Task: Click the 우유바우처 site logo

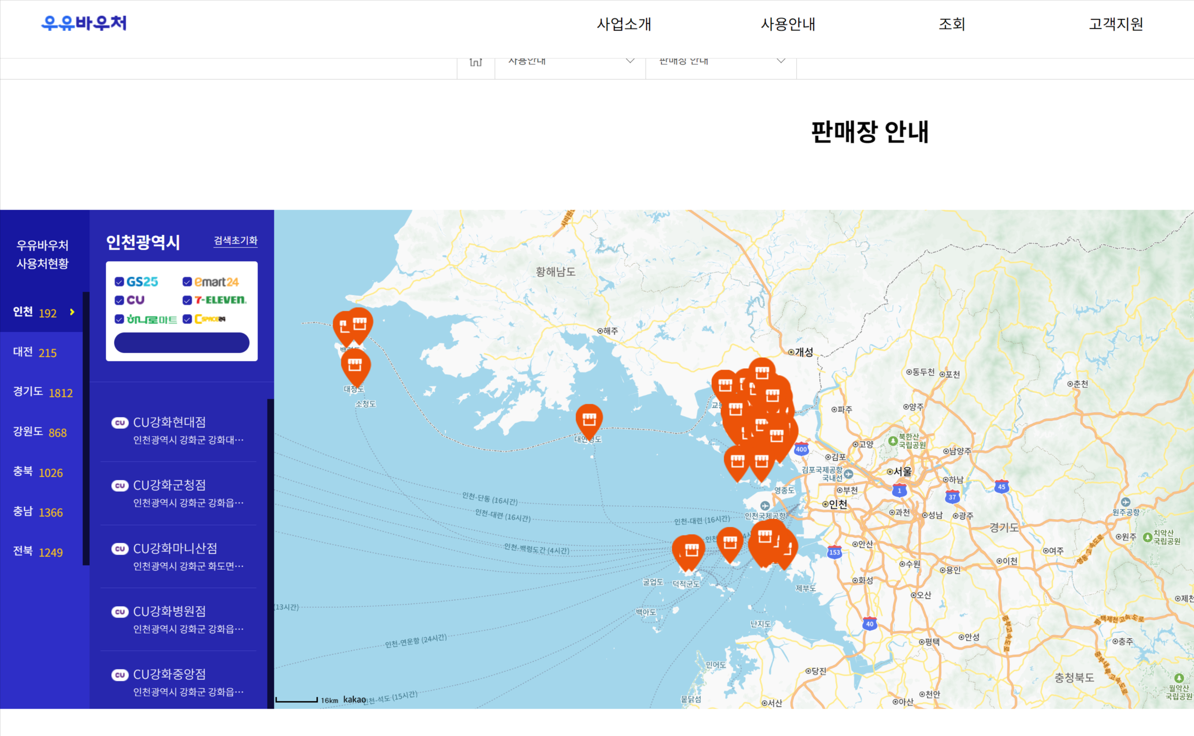Action: coord(84,23)
